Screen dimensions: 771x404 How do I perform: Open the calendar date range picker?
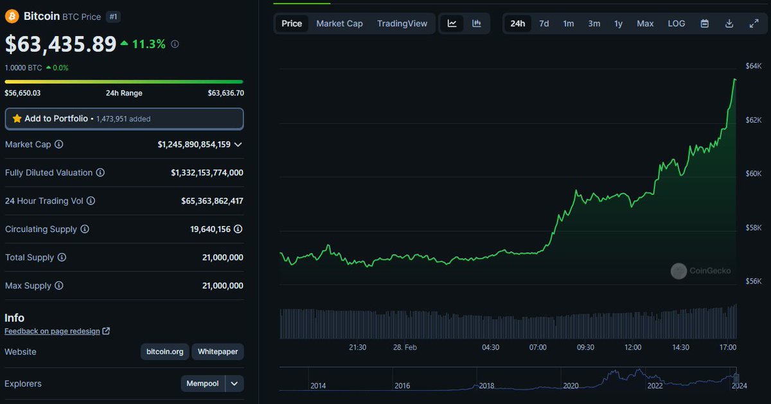point(705,24)
